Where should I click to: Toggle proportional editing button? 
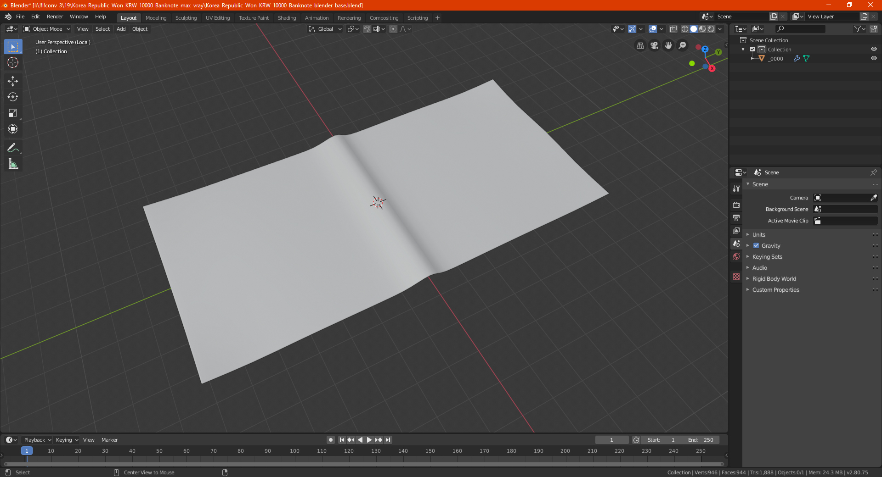point(393,29)
